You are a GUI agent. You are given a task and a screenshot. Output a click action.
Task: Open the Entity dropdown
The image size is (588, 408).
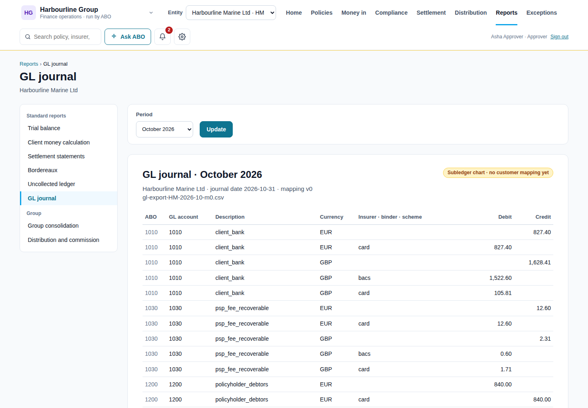pyautogui.click(x=231, y=13)
